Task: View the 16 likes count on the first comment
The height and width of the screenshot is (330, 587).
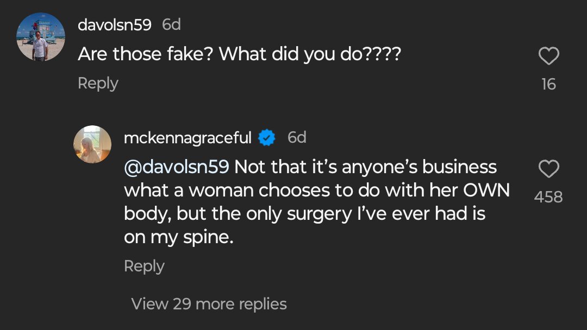Action: click(549, 85)
